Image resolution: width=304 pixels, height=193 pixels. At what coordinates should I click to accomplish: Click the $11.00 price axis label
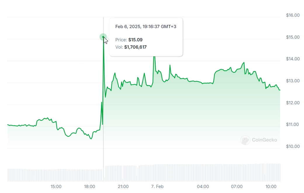[293, 124]
